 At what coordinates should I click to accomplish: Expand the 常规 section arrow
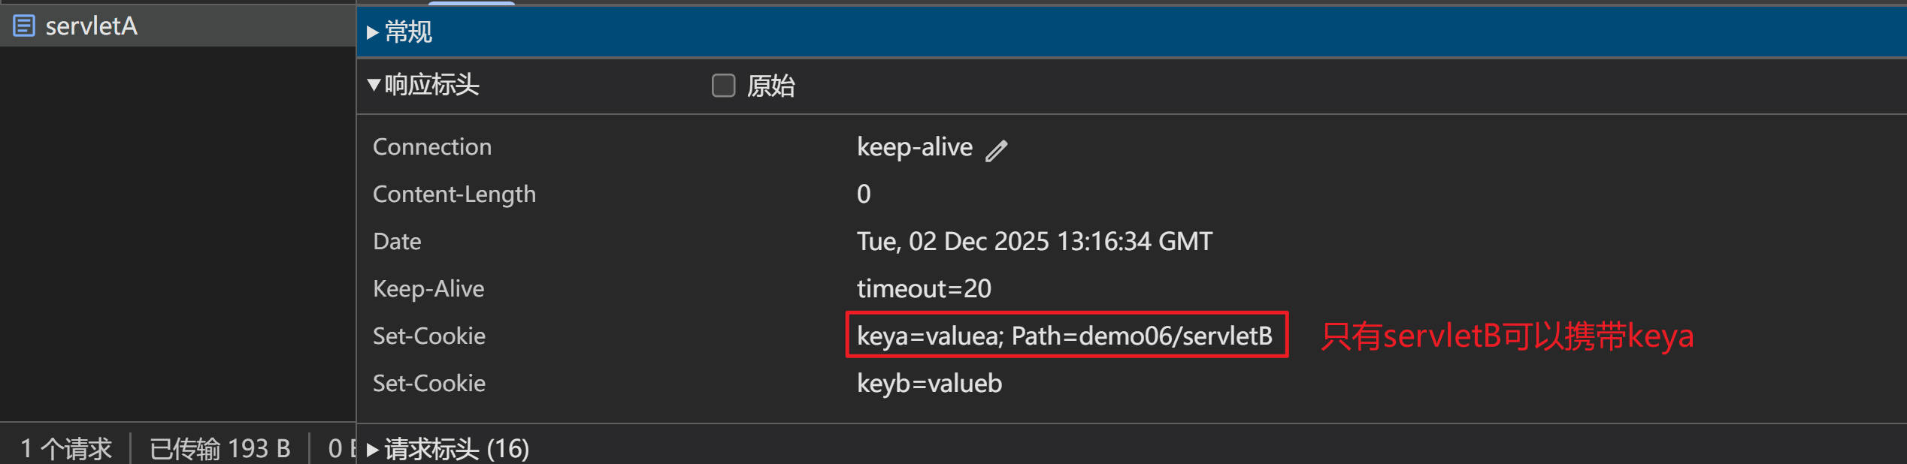coord(372,32)
